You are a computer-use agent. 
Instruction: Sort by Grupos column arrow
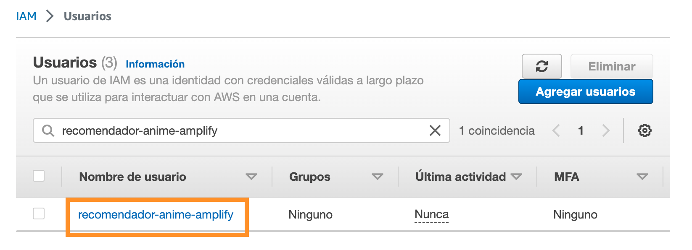(x=377, y=177)
